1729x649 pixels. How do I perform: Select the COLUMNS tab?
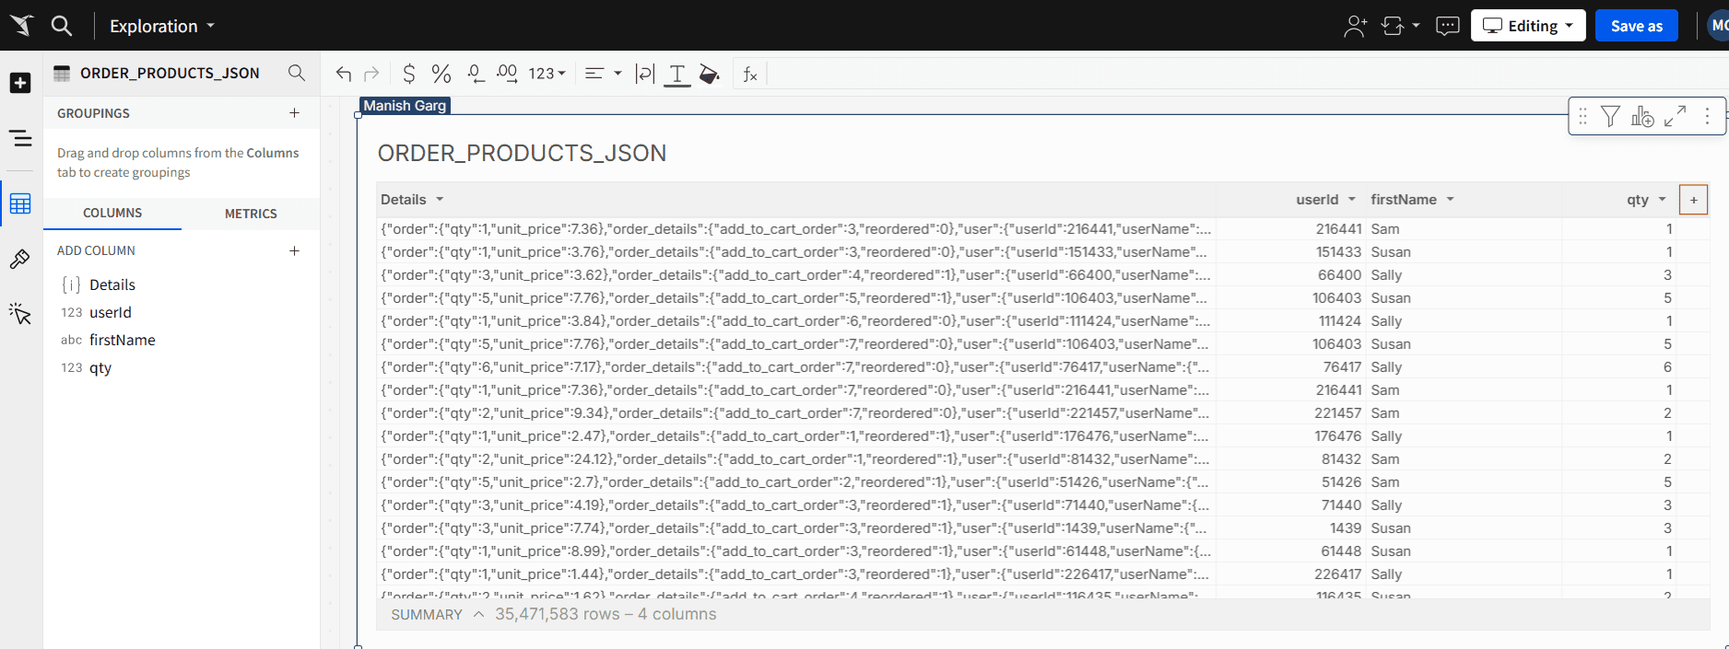coord(112,213)
